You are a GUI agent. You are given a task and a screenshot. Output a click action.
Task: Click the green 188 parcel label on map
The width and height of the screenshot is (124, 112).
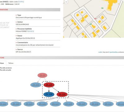click(x=102, y=8)
